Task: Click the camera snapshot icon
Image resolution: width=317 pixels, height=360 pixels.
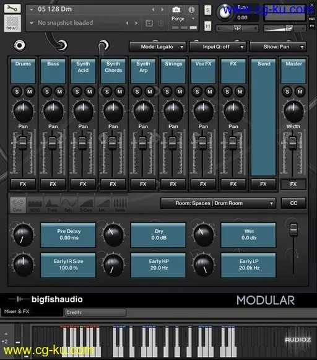Action: click(176, 10)
